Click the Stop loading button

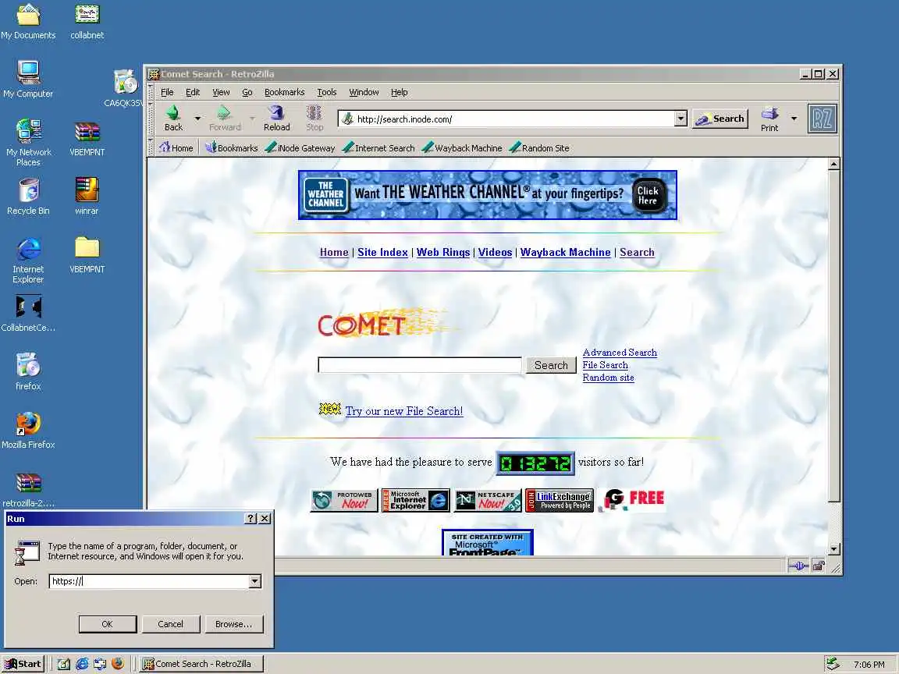click(x=314, y=118)
